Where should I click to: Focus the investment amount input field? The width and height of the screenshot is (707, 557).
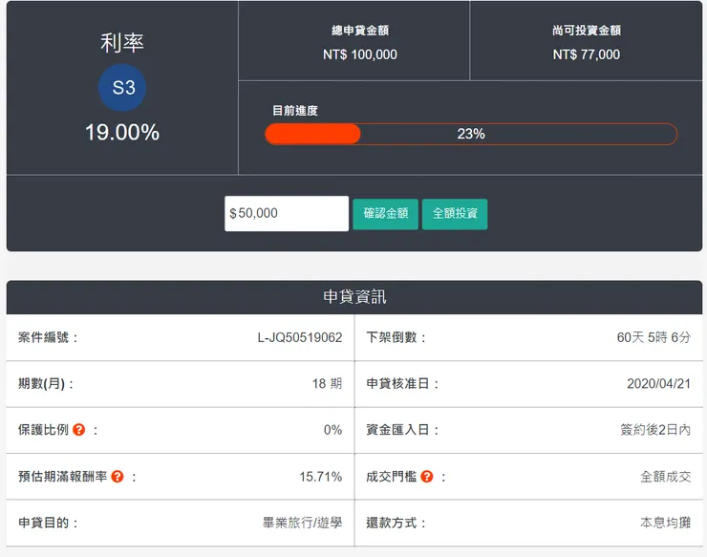287,213
